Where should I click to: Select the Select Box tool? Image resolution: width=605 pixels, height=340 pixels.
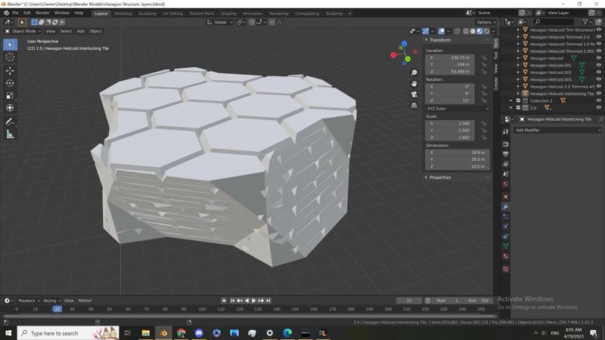click(x=10, y=45)
